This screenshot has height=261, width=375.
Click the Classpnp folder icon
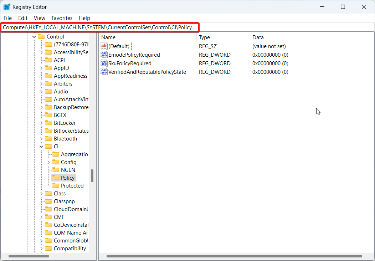pos(48,201)
